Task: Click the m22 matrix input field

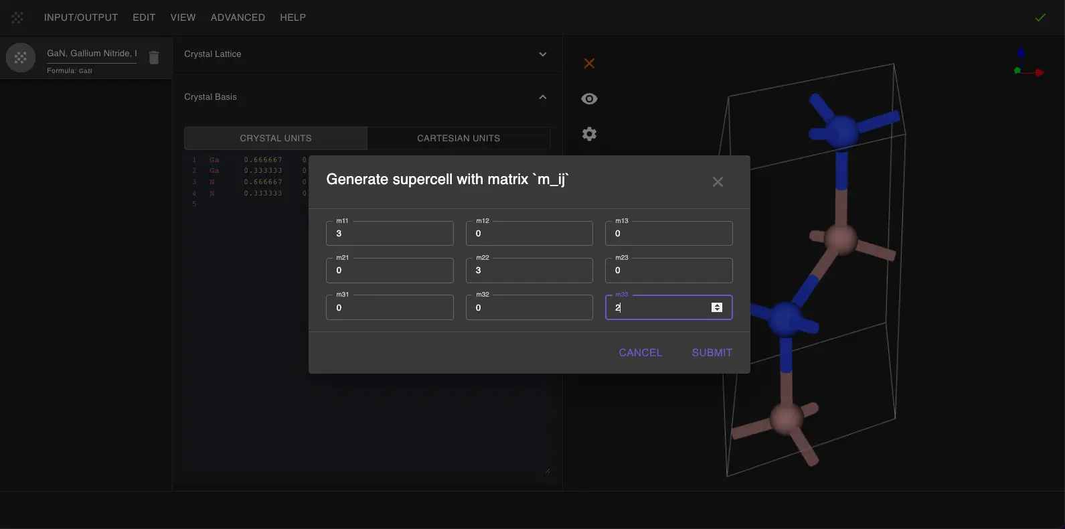Action: coord(529,271)
